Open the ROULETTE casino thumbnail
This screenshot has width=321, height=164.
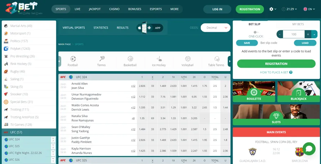[254, 92]
